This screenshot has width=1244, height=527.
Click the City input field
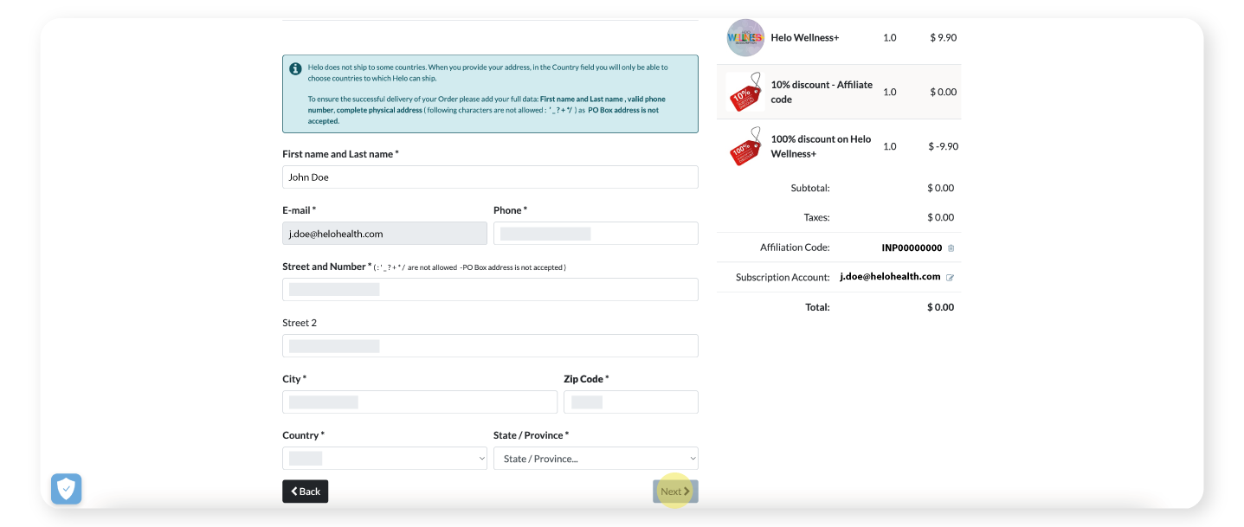coord(420,402)
